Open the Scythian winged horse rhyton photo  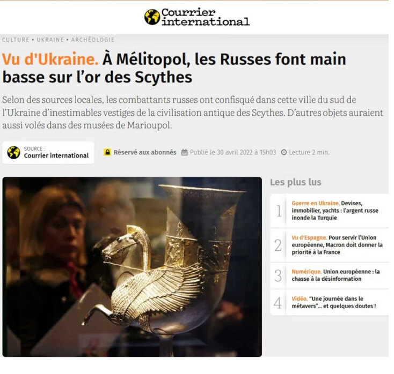coord(132,267)
